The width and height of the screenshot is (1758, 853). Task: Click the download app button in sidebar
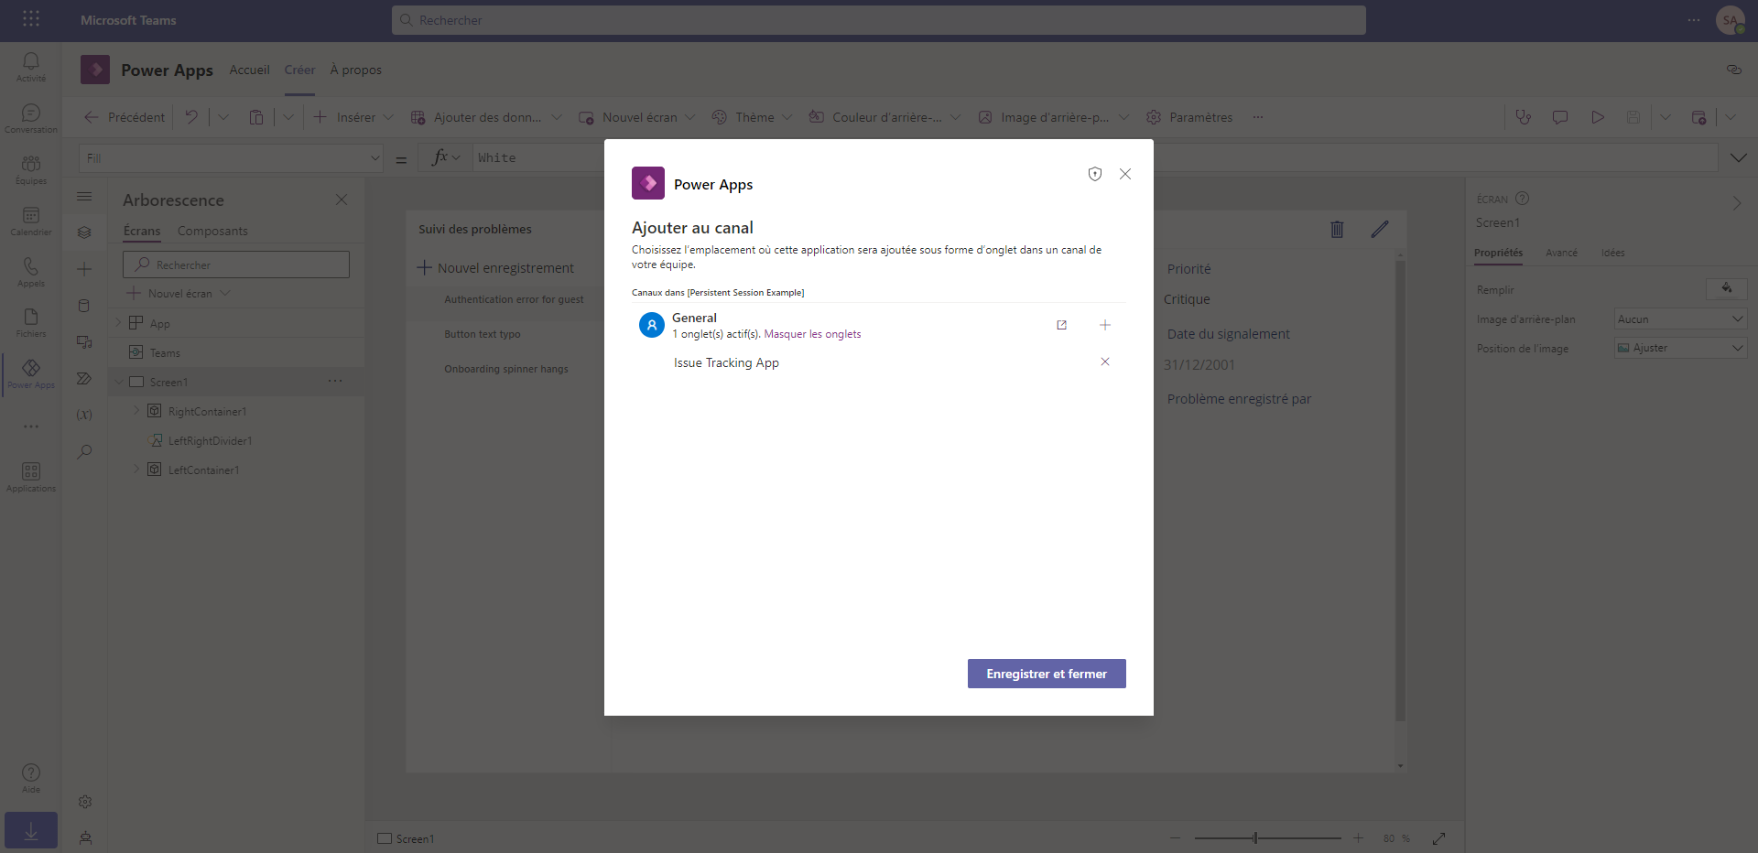point(31,830)
